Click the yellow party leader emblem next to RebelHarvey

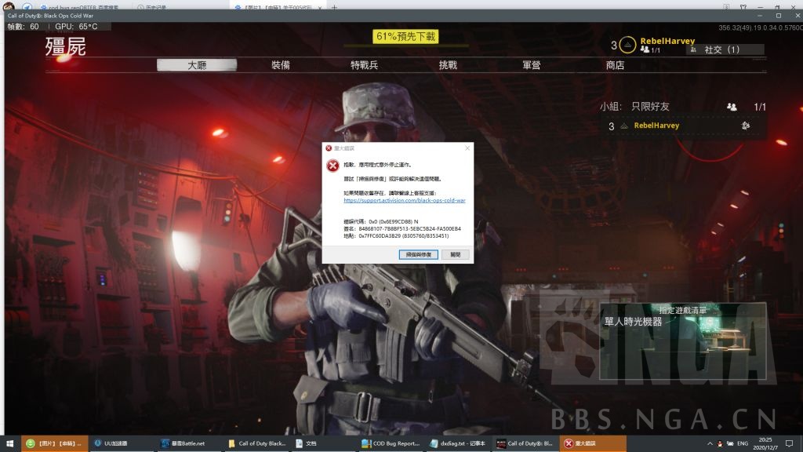tap(628, 45)
